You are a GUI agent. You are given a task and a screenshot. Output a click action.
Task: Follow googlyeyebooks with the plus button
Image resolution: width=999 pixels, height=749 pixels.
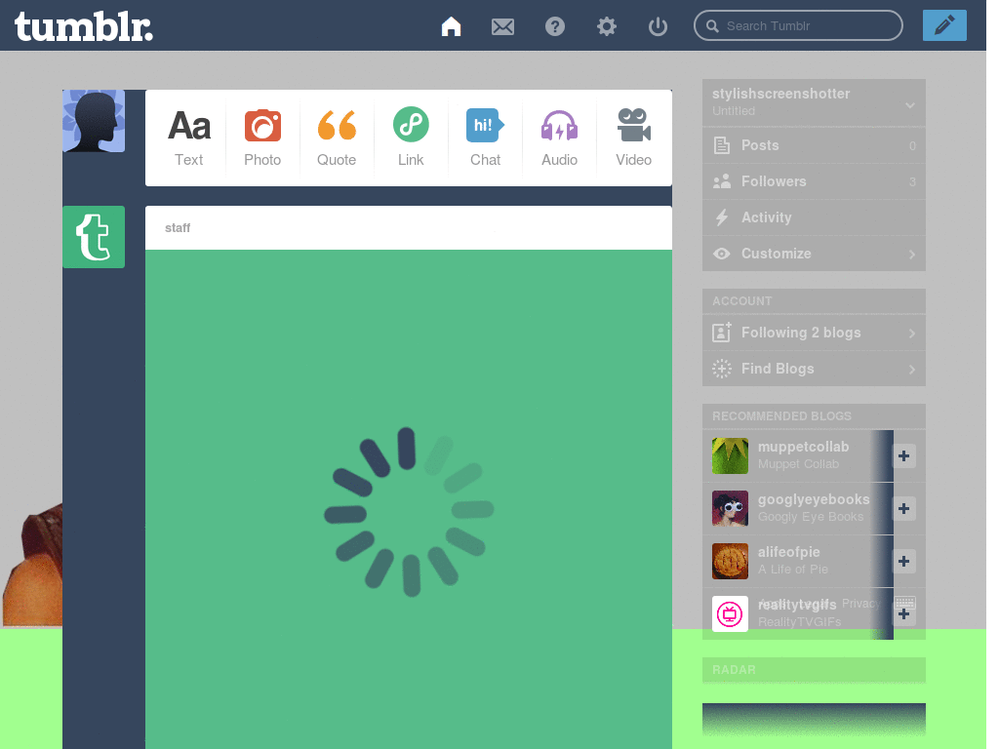[903, 509]
